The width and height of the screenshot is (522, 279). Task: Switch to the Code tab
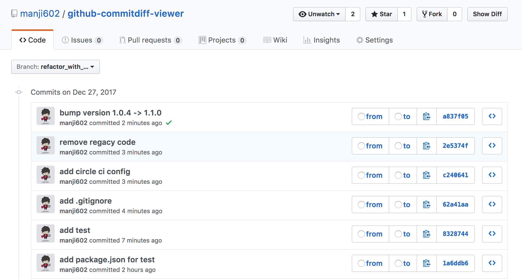point(32,40)
